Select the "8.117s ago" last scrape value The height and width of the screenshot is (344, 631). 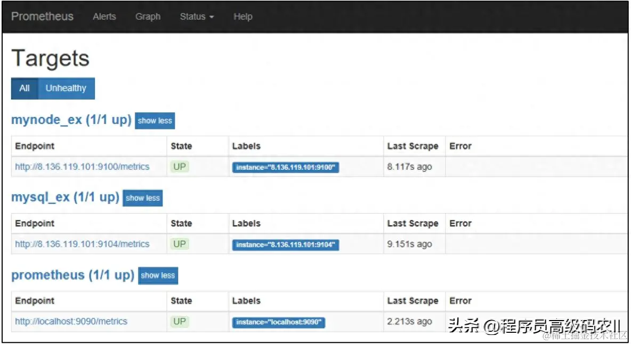coord(409,167)
